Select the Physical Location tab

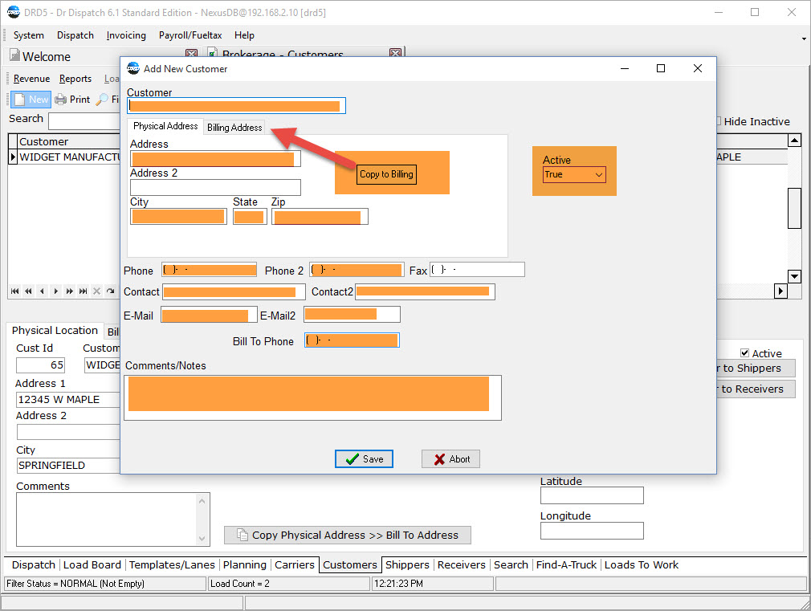pyautogui.click(x=55, y=330)
